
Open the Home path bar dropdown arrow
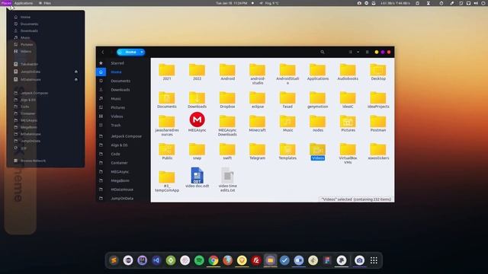pos(142,53)
